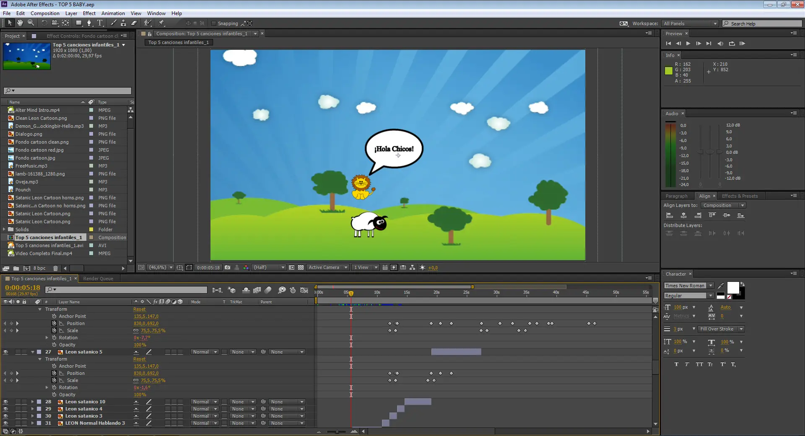Image resolution: width=805 pixels, height=436 pixels.
Task: Open Active Camera view dropdown
Action: click(327, 268)
